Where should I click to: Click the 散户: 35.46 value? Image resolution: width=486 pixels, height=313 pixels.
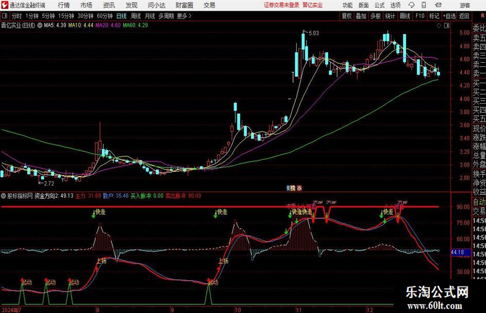pos(116,196)
